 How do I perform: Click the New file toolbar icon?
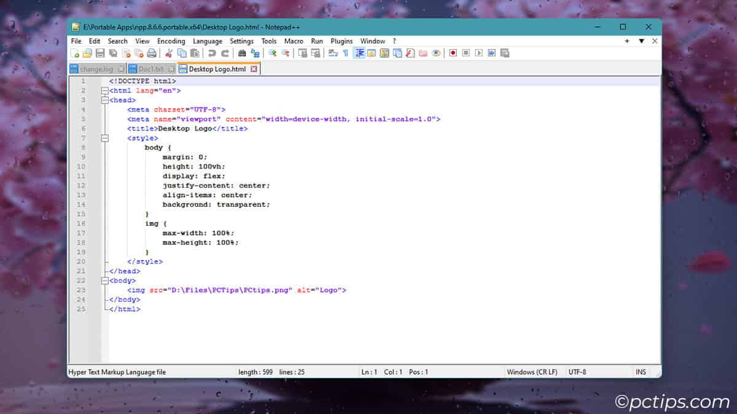click(76, 53)
